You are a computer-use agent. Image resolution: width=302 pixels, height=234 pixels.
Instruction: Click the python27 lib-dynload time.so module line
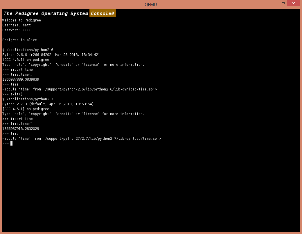tap(82, 139)
